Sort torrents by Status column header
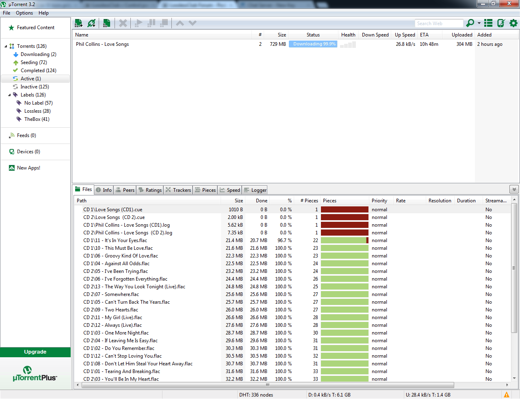This screenshot has width=520, height=399. [313, 35]
